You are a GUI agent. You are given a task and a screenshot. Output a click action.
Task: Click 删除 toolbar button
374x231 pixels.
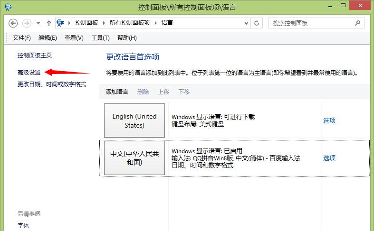coord(143,92)
